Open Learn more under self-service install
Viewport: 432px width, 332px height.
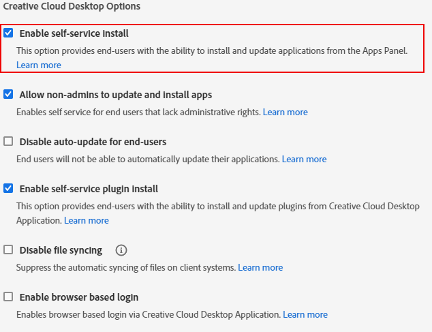click(x=39, y=65)
